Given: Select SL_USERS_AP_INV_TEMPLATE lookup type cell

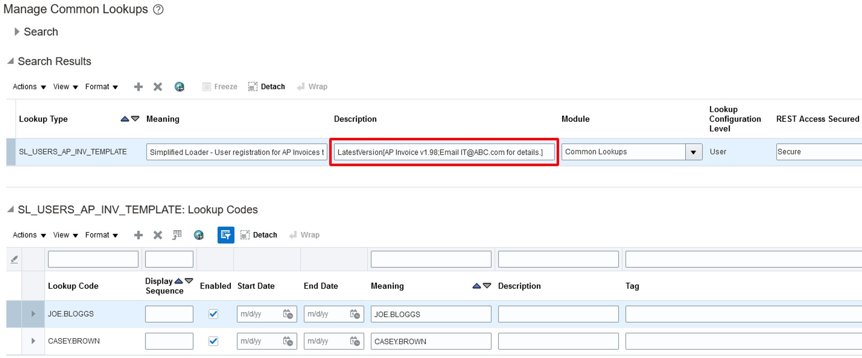Looking at the screenshot, I should (73, 152).
